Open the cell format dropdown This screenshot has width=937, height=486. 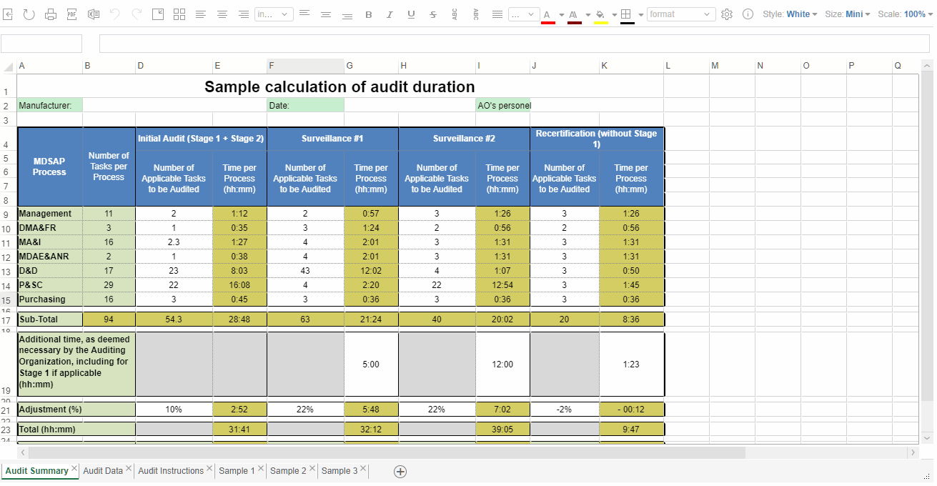(681, 14)
